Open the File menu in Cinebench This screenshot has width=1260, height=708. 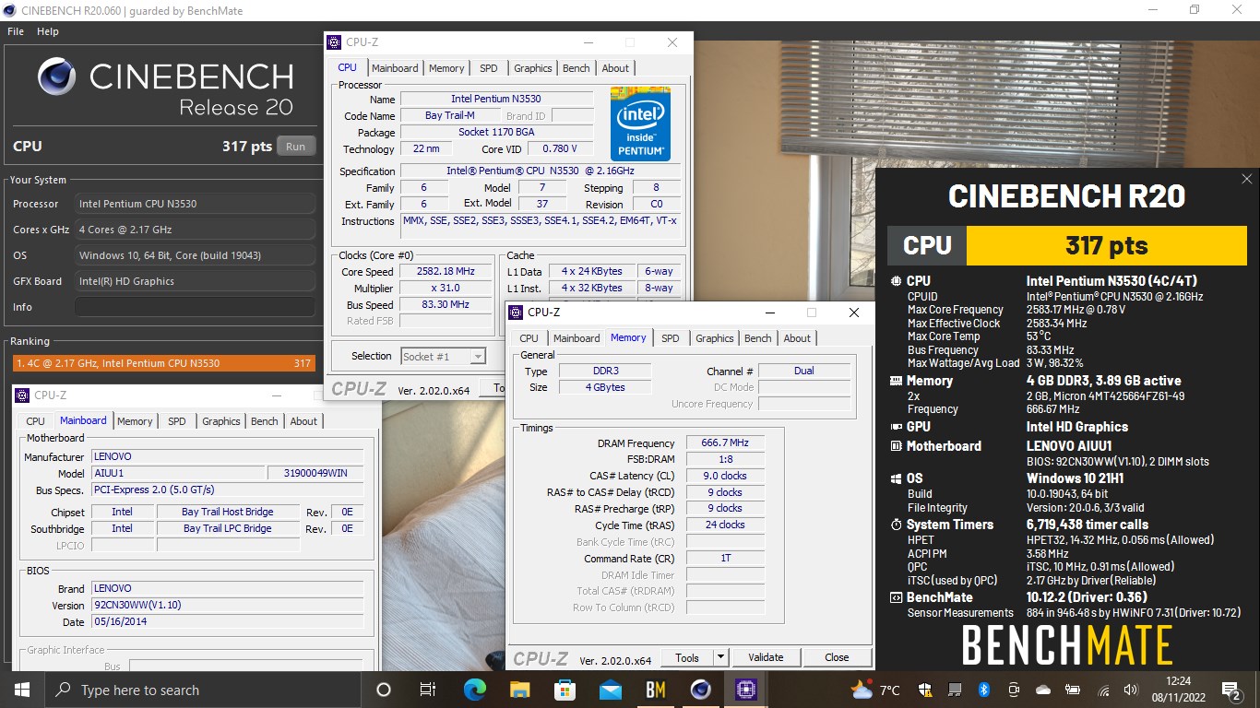click(x=16, y=31)
